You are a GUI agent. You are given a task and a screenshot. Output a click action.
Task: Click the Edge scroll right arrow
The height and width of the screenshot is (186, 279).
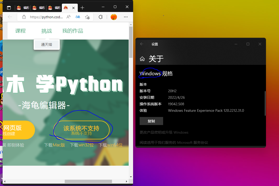pos(127,181)
